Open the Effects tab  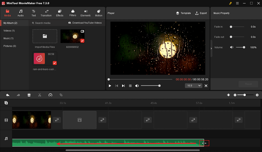pos(60,13)
